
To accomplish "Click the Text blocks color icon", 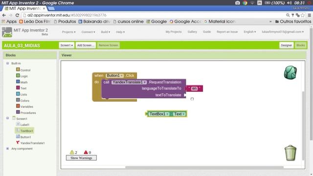I will coord(18,88).
